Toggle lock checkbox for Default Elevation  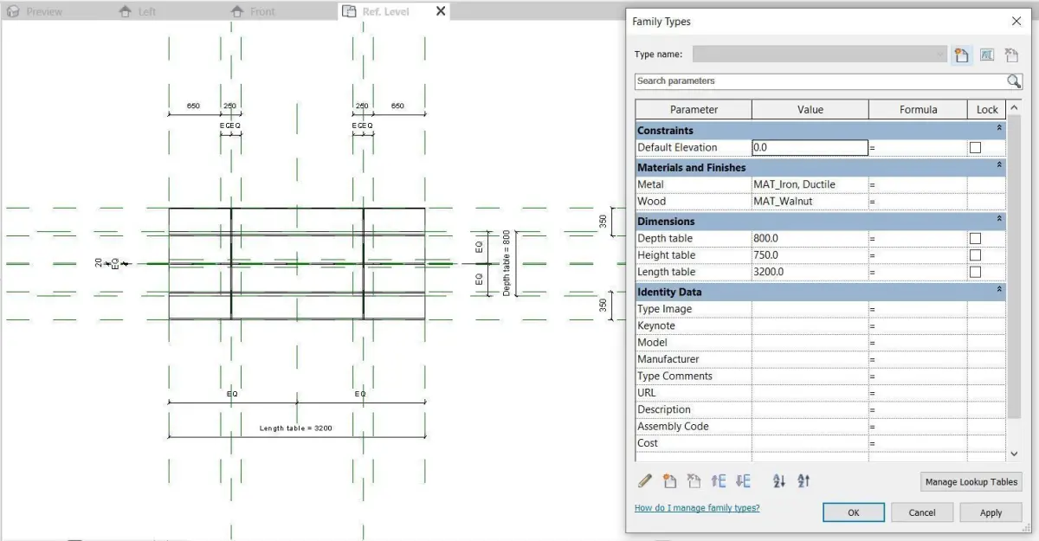tap(976, 148)
